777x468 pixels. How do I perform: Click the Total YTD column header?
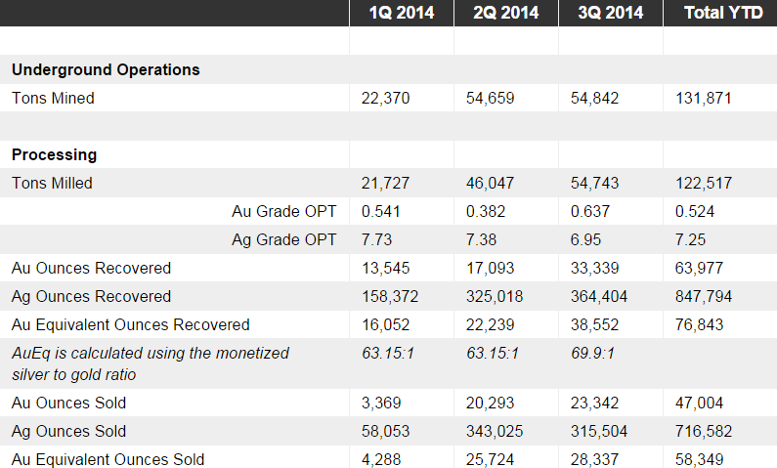click(719, 13)
